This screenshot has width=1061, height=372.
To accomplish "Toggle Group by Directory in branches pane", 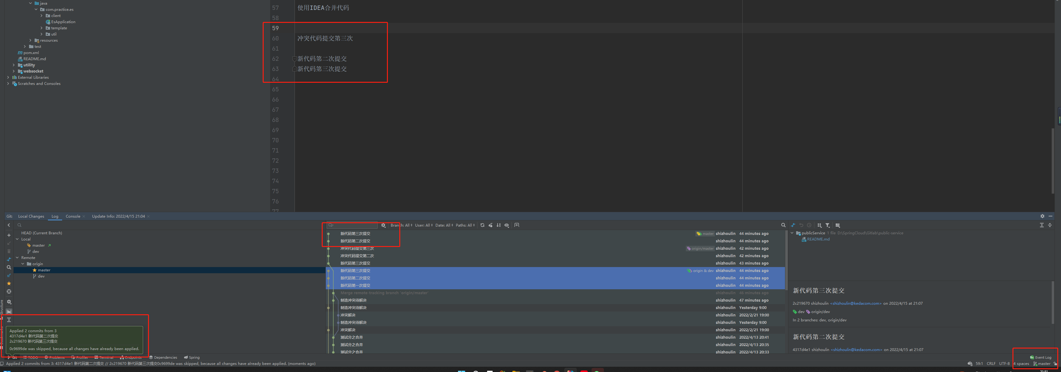I will [x=9, y=311].
